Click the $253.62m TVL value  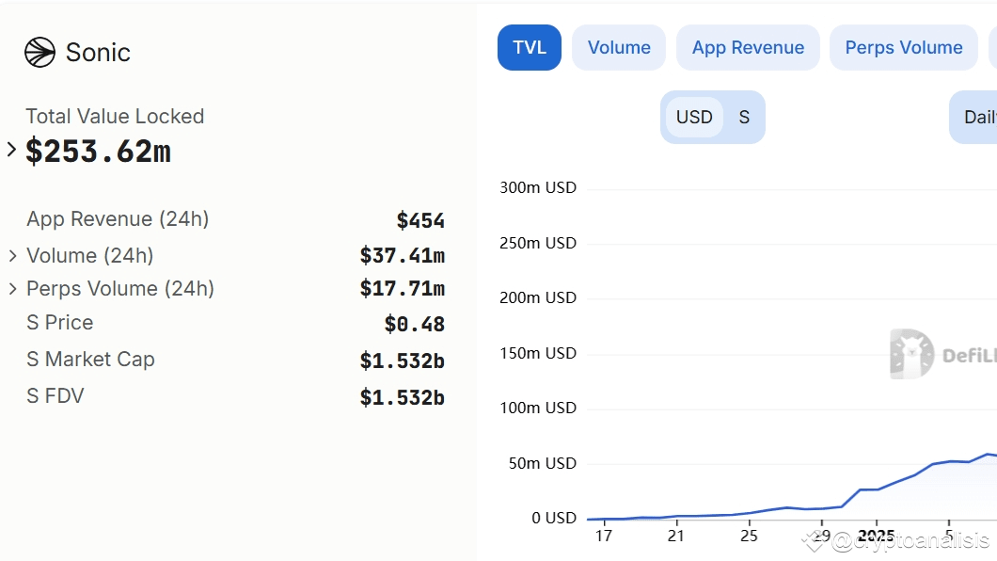click(x=98, y=152)
